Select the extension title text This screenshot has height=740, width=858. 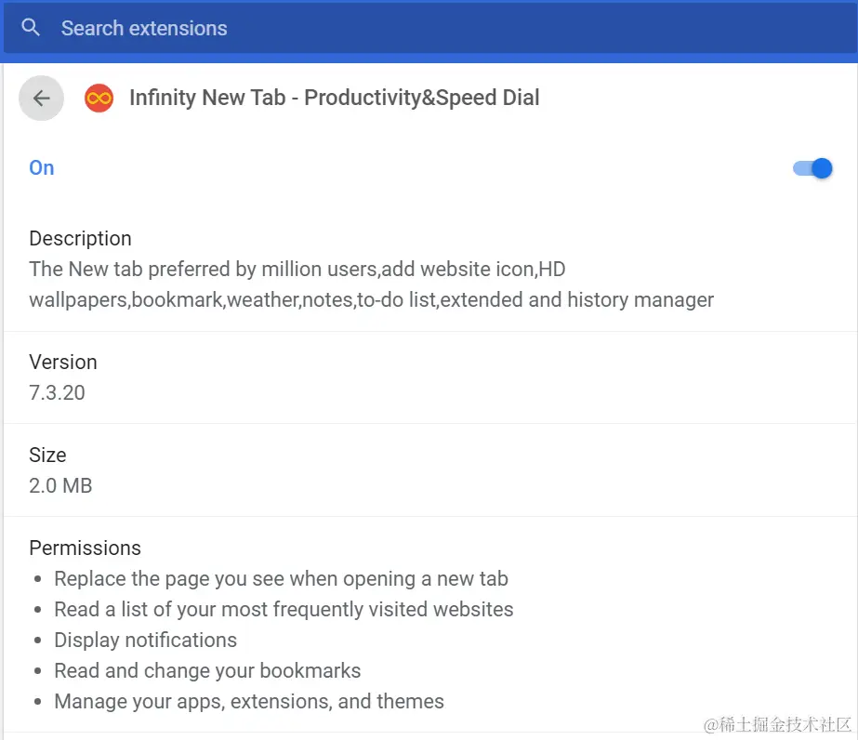tap(335, 98)
